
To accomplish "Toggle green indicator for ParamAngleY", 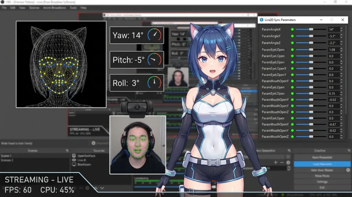I will 292,36.
